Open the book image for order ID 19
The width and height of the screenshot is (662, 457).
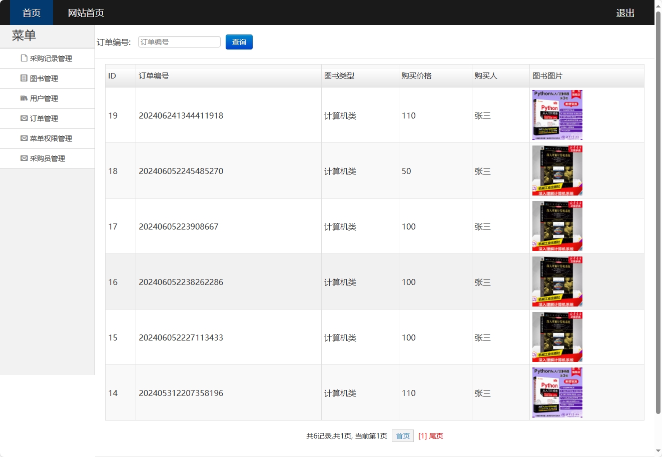pyautogui.click(x=557, y=115)
